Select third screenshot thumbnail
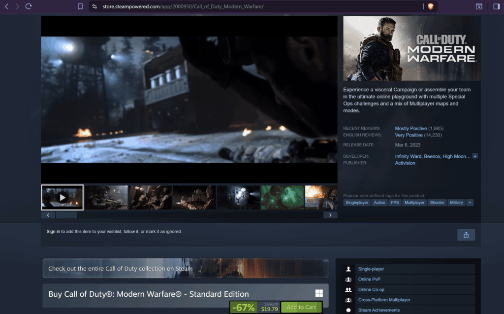 click(151, 197)
